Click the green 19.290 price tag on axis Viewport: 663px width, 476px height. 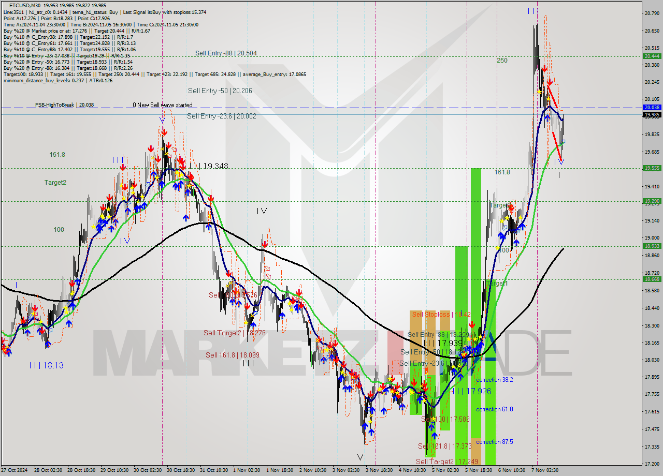652,201
